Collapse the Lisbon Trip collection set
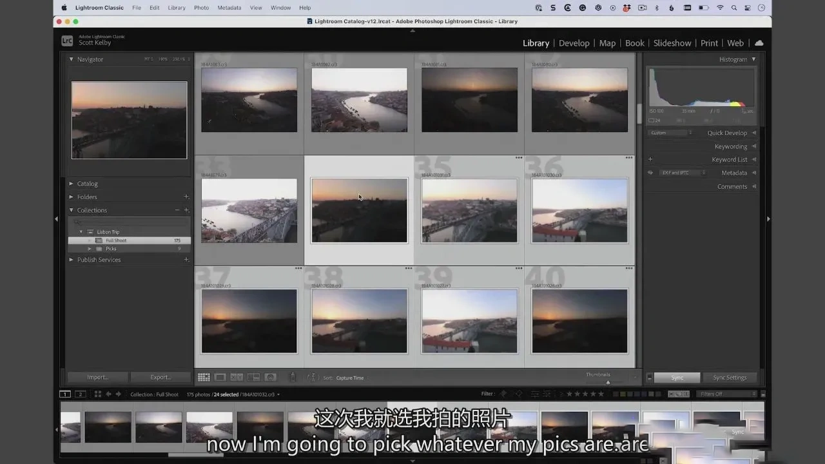The width and height of the screenshot is (825, 464). 81,232
